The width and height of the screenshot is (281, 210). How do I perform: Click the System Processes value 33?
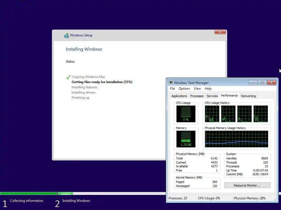click(266, 166)
